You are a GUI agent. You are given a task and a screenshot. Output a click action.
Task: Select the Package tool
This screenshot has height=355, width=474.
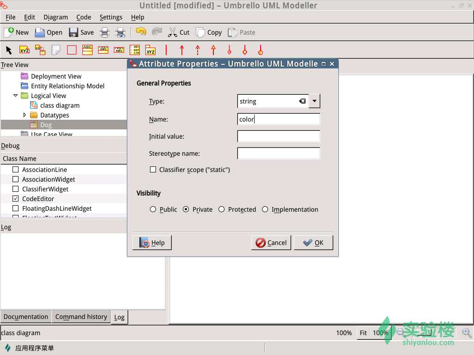150,50
